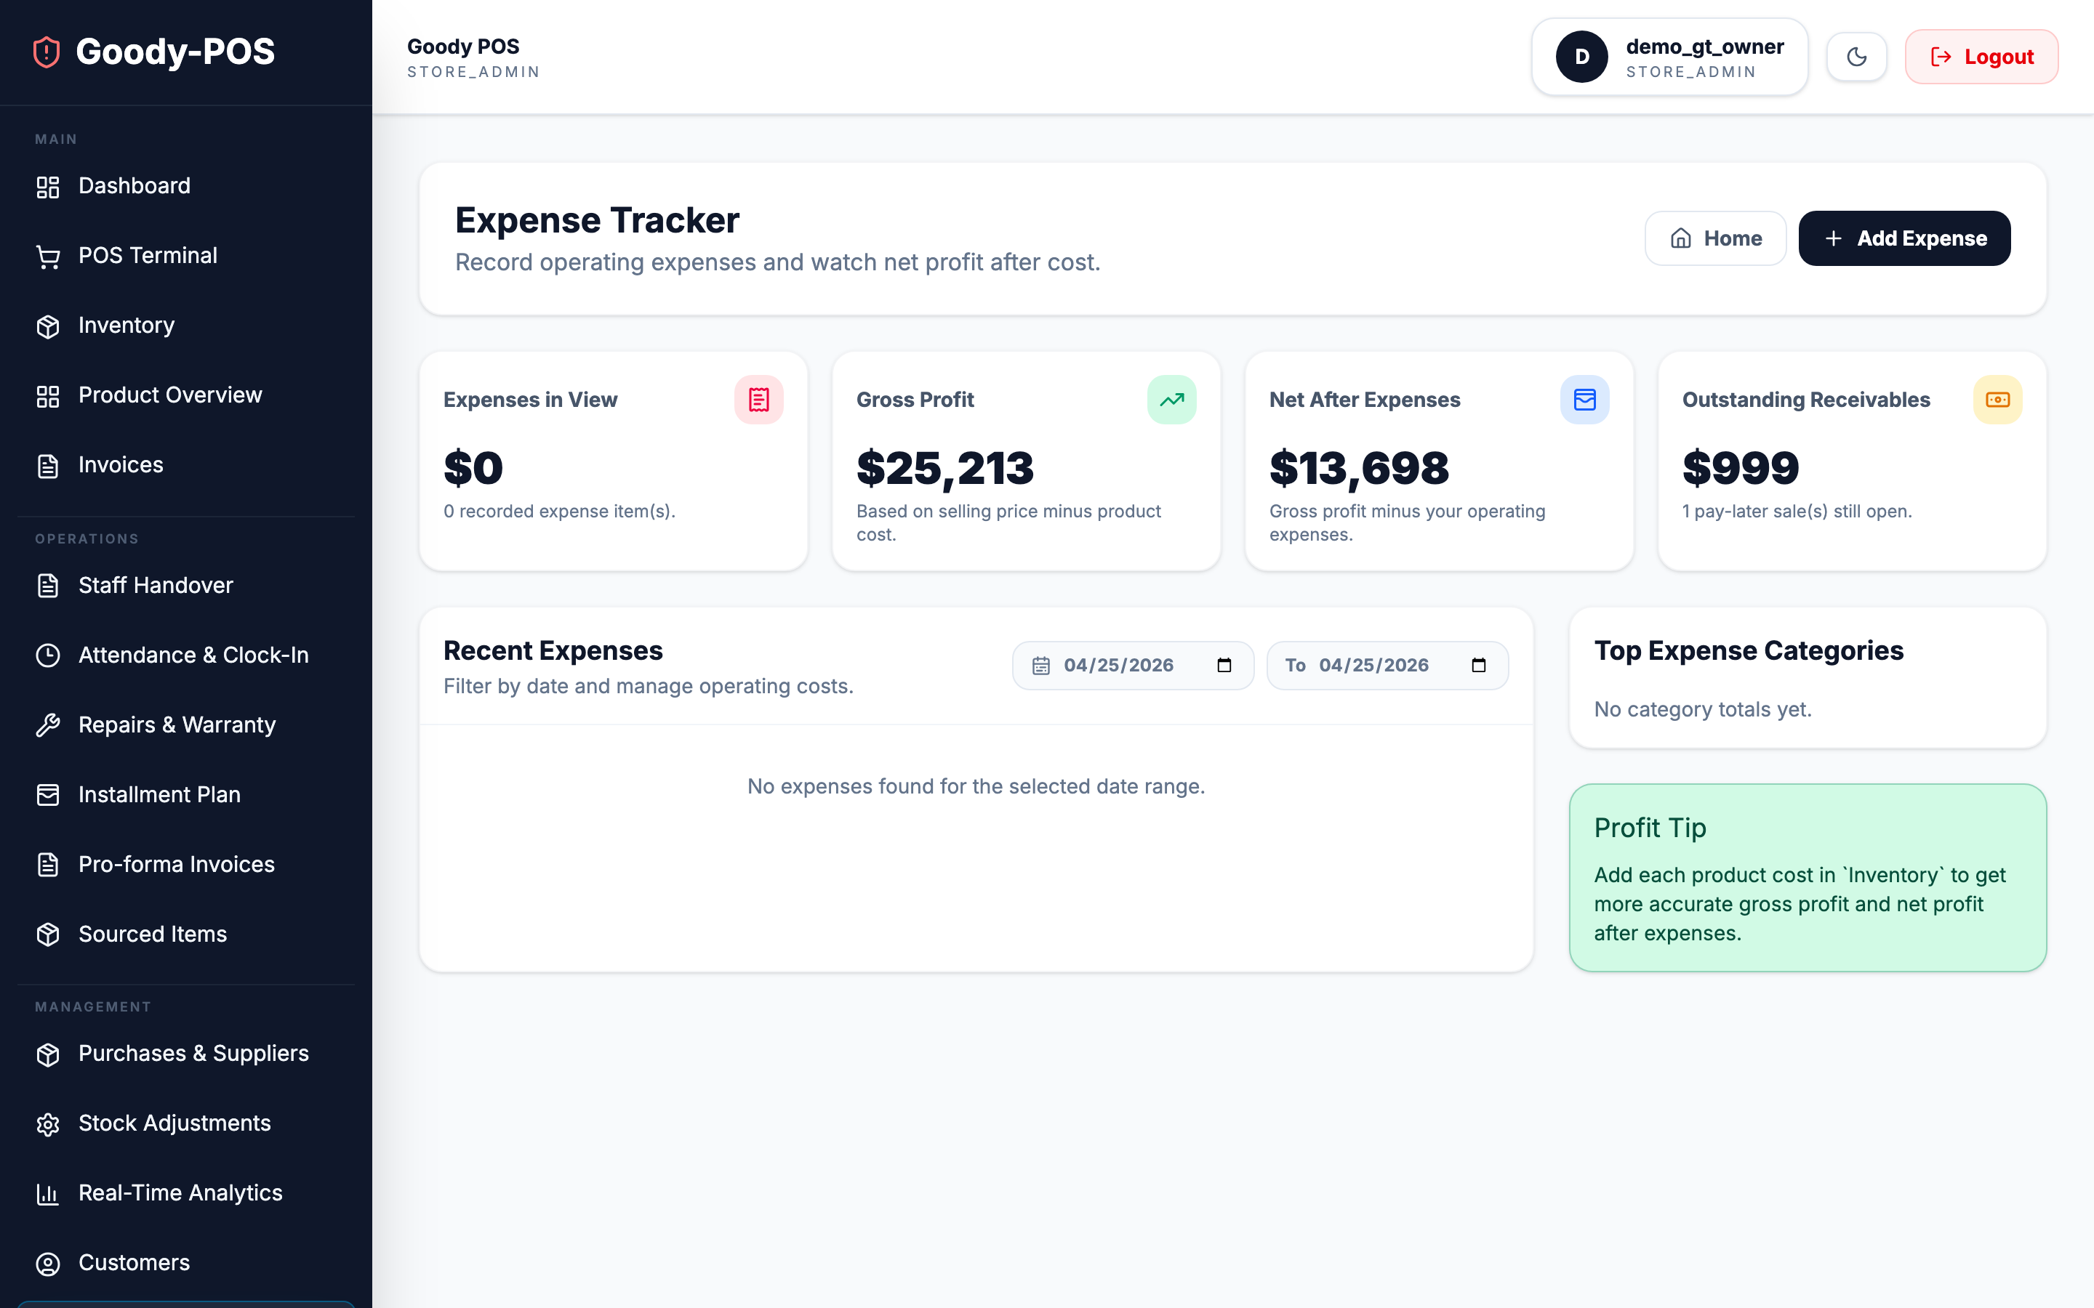Click the Home button
This screenshot has width=2094, height=1308.
coord(1715,238)
